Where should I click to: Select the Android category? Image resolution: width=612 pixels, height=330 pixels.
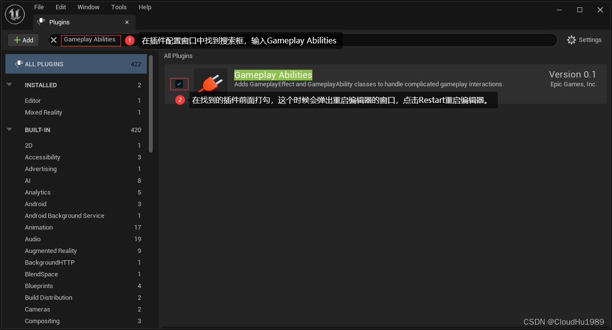point(76,204)
